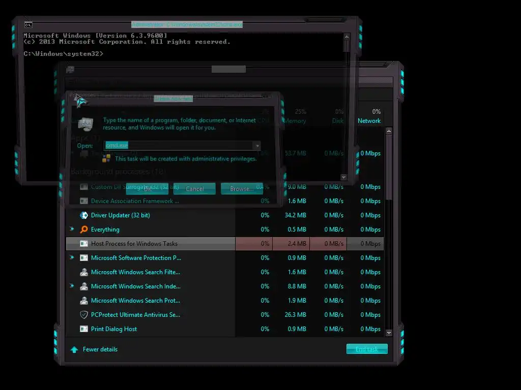521x390 pixels.
Task: Click the Fewer details up-arrow icon
Action: pyautogui.click(x=74, y=349)
